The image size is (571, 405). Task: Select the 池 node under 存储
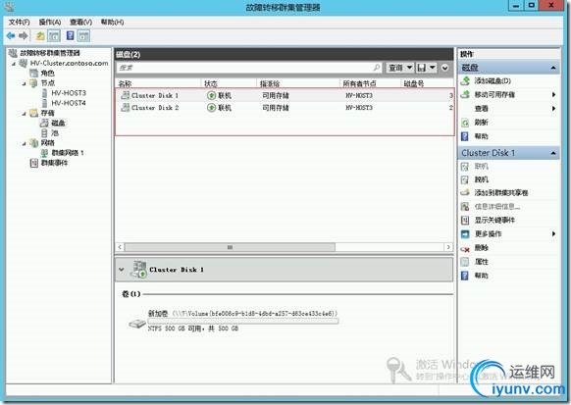tap(55, 132)
